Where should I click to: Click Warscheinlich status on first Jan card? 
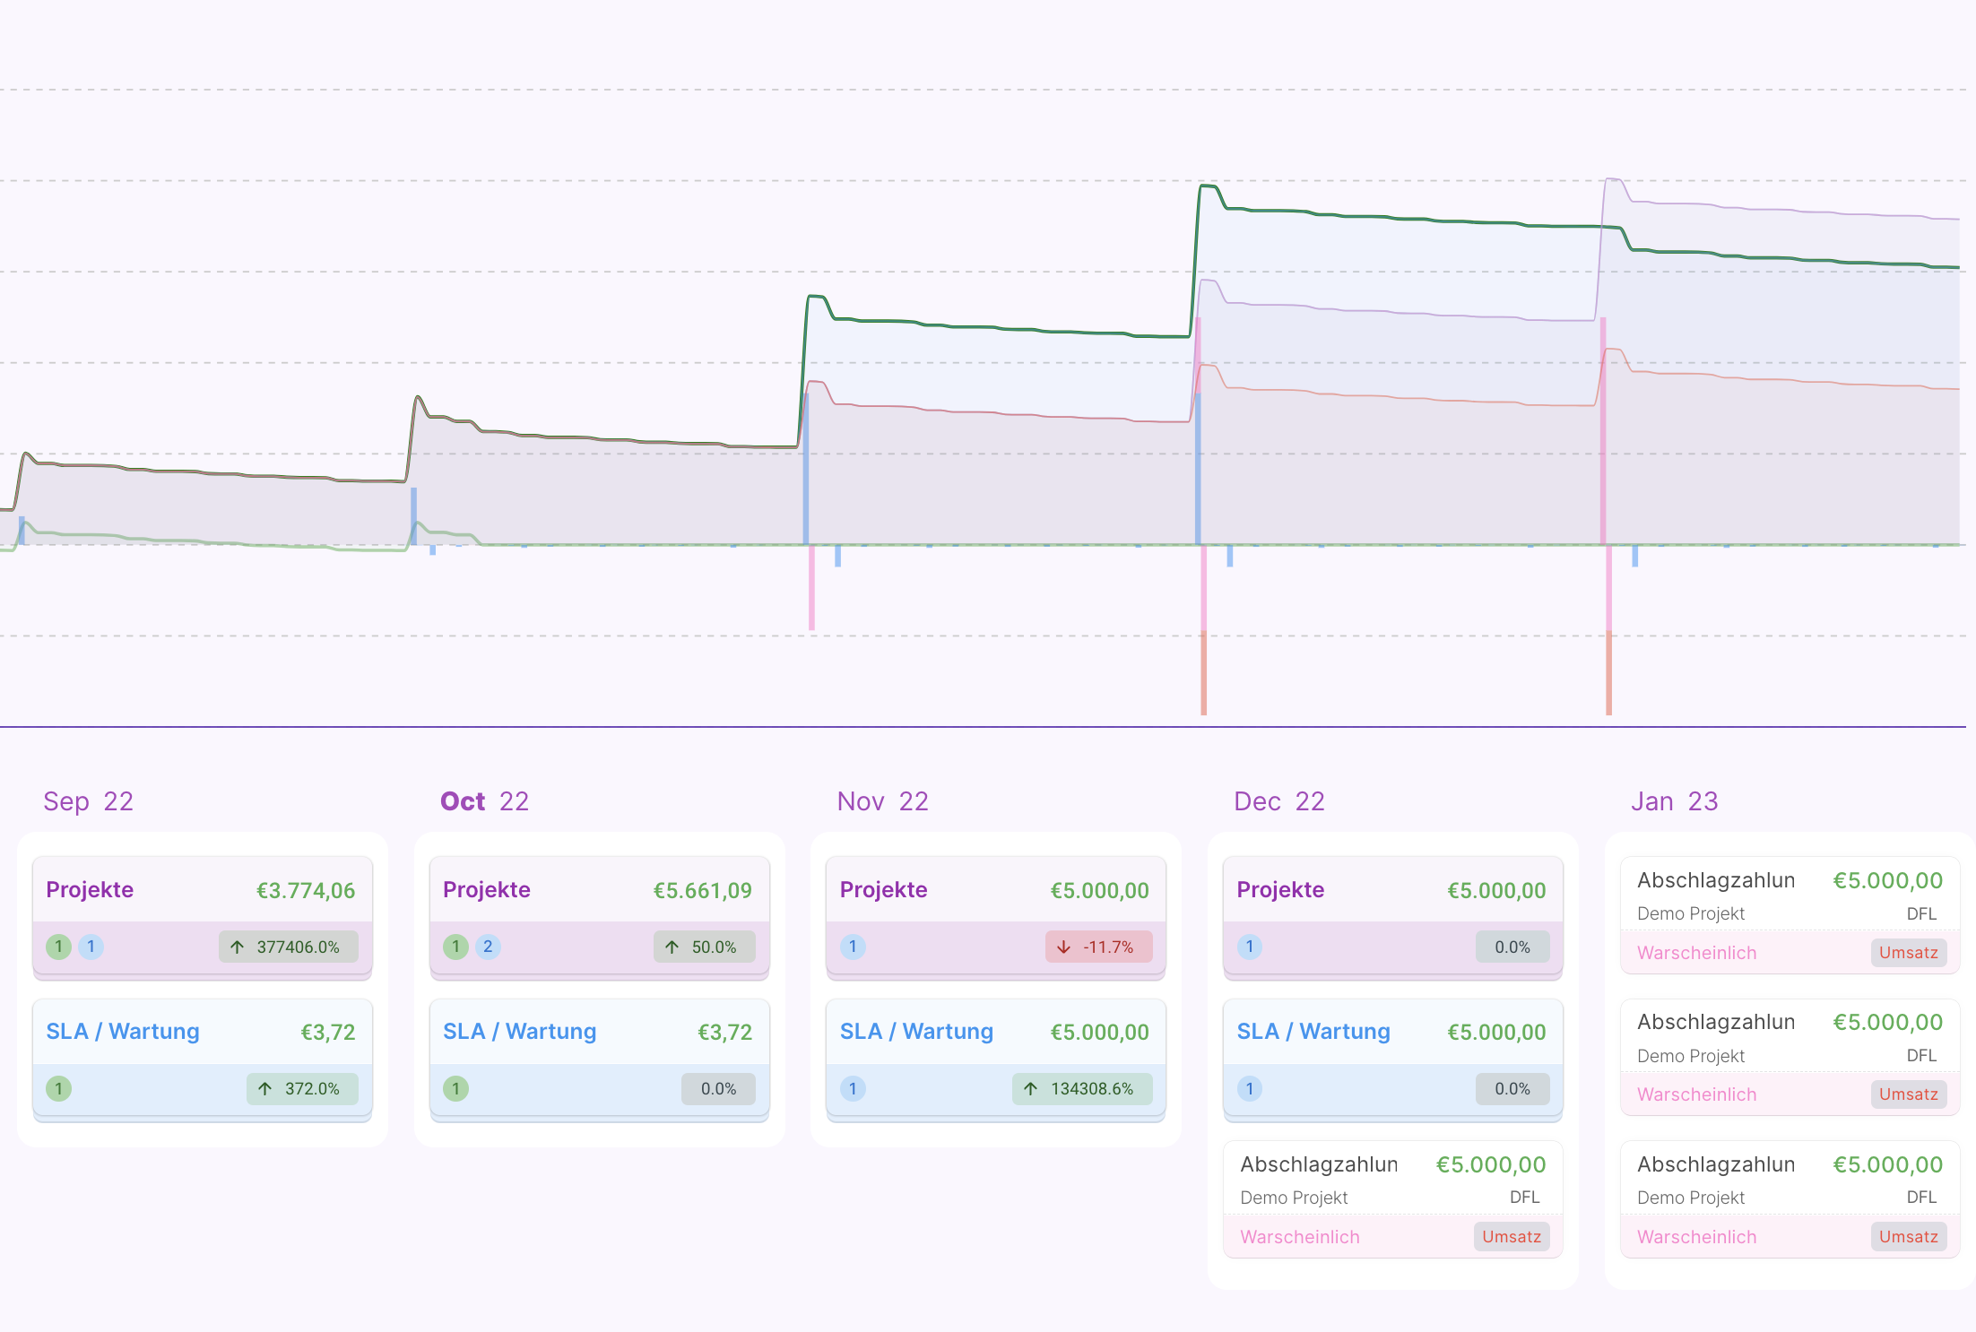[x=1696, y=953]
